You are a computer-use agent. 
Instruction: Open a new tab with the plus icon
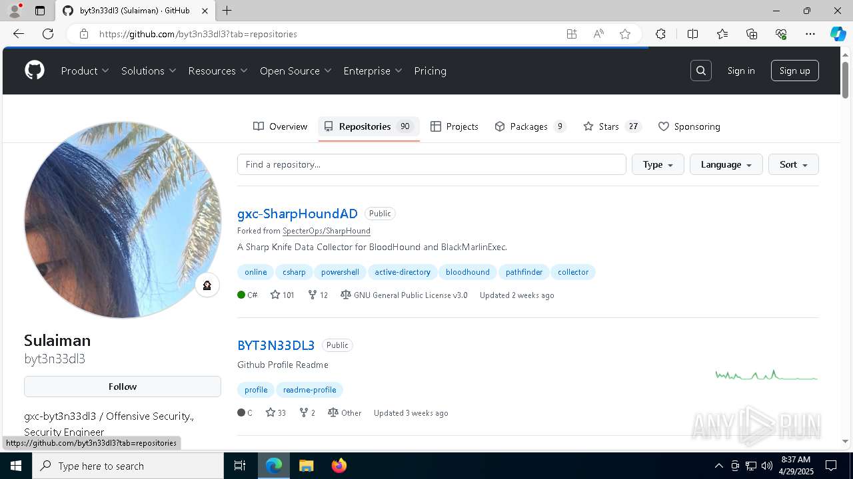click(227, 11)
